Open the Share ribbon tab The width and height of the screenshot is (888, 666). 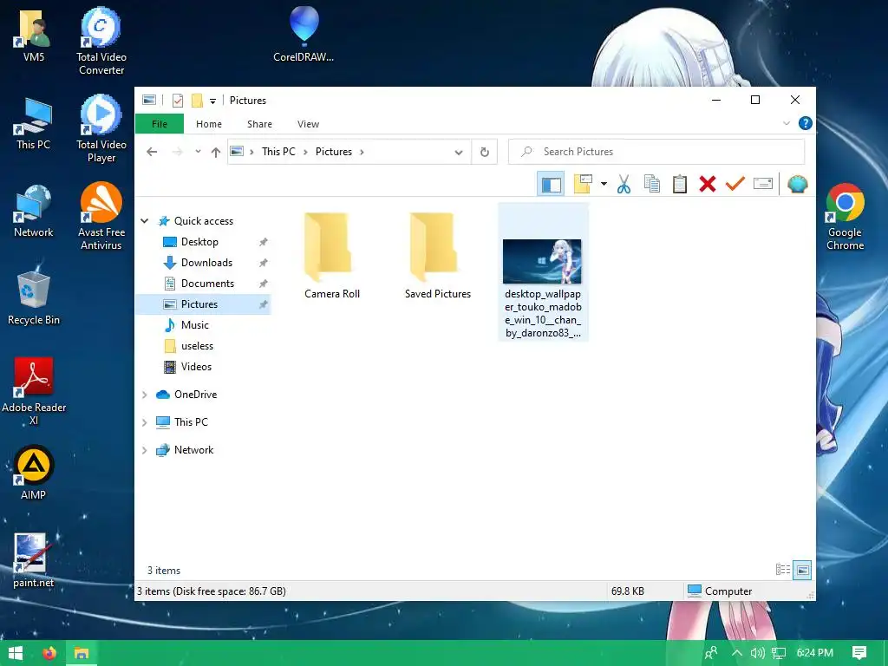point(259,124)
